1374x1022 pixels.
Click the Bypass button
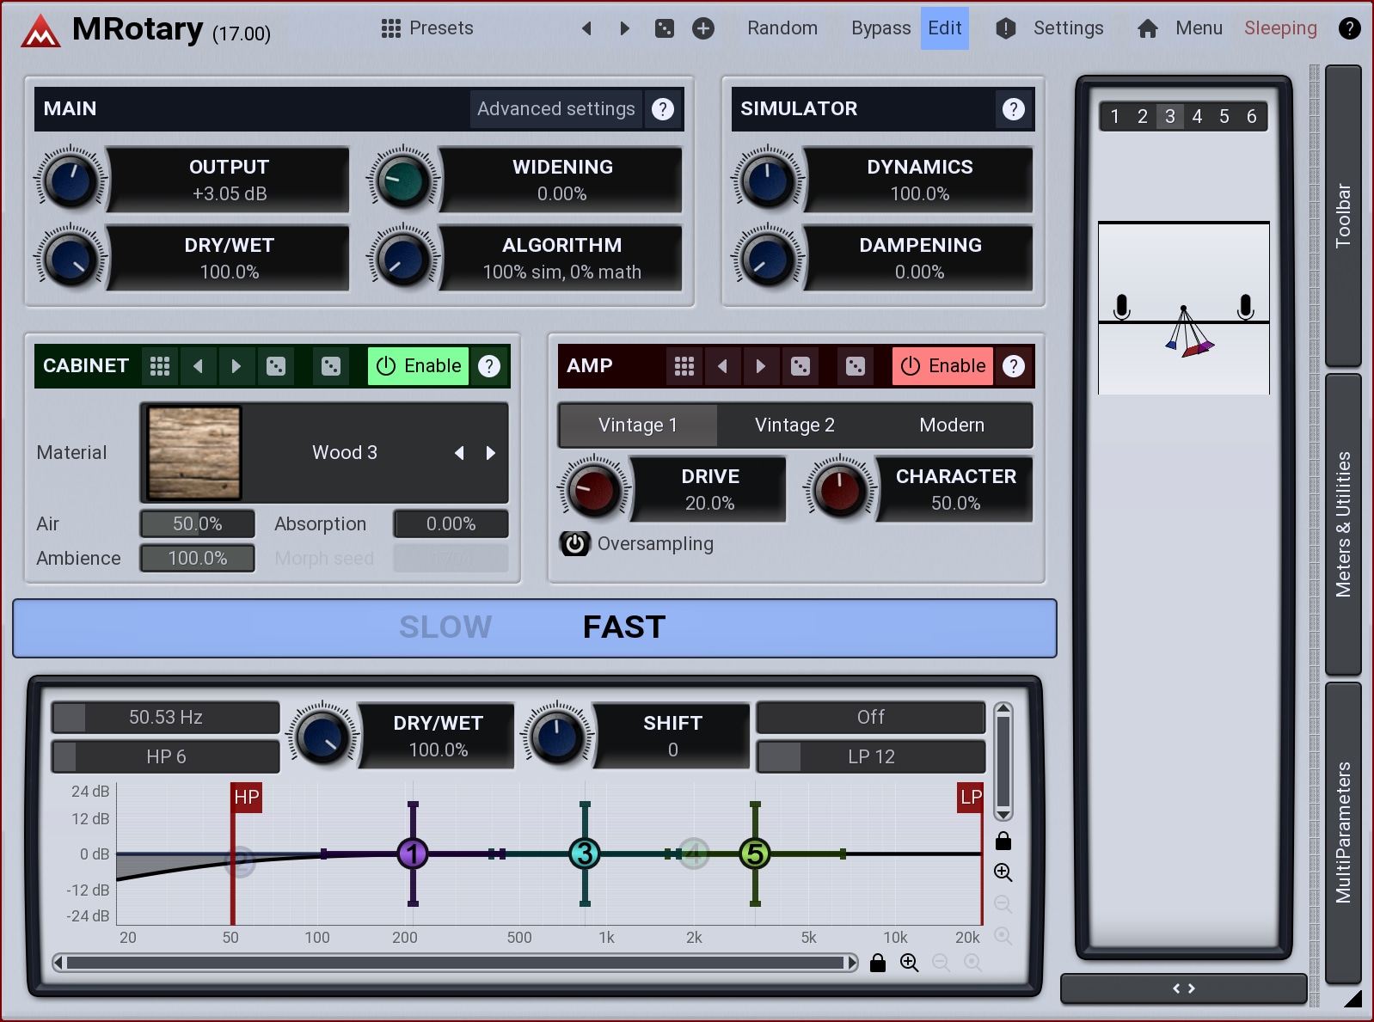pyautogui.click(x=880, y=28)
